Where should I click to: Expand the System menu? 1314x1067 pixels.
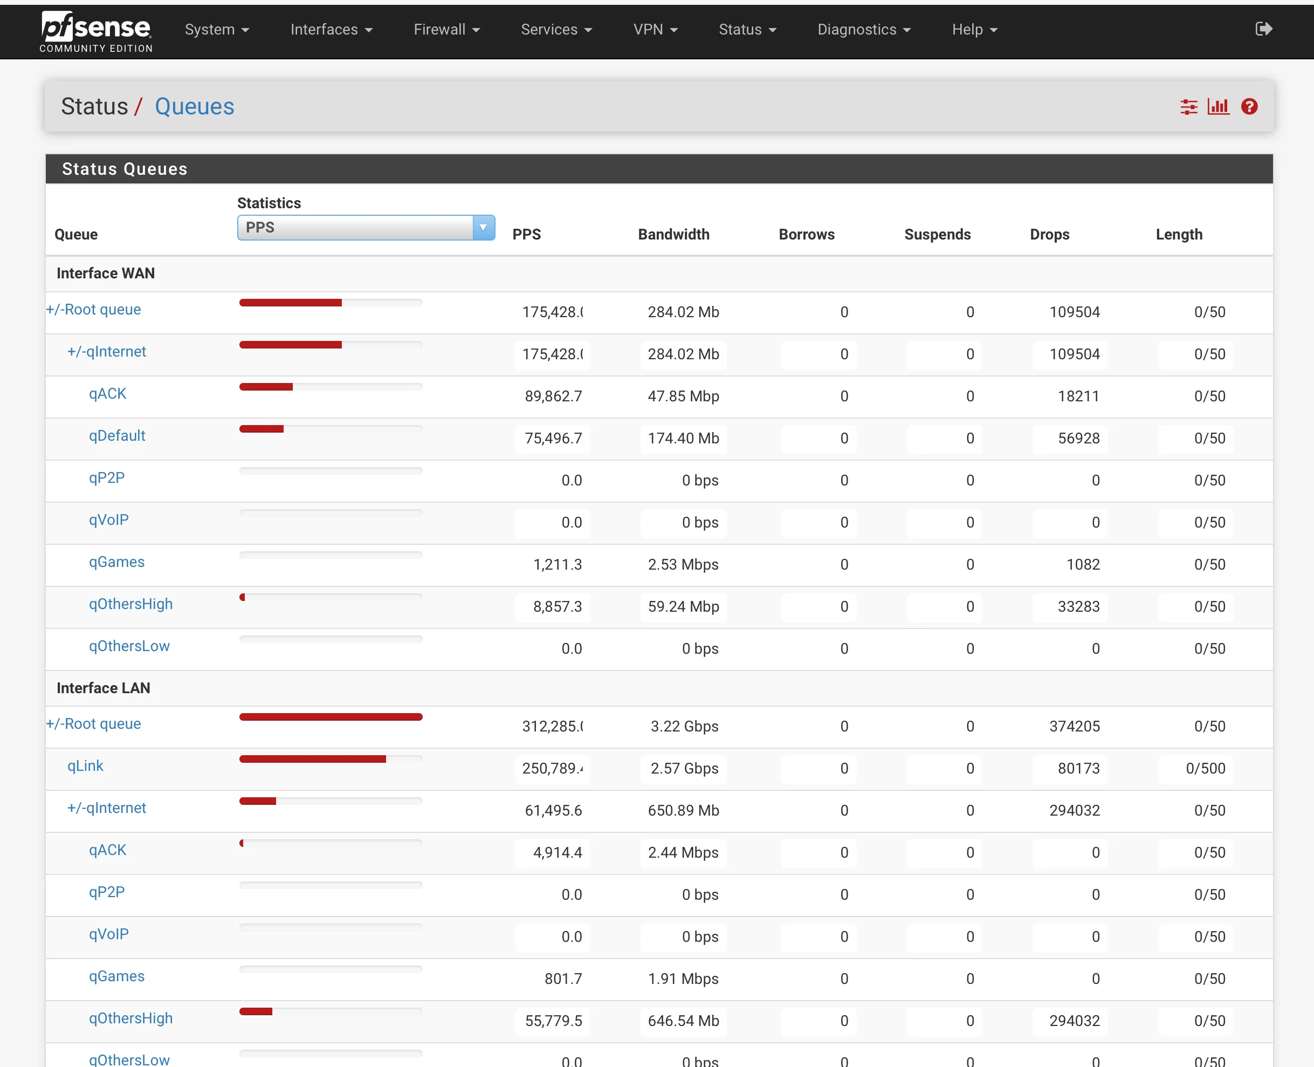(x=217, y=30)
